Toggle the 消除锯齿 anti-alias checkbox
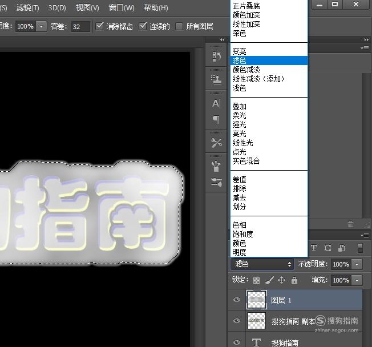Viewport: 372px width, 347px height. pyautogui.click(x=99, y=26)
